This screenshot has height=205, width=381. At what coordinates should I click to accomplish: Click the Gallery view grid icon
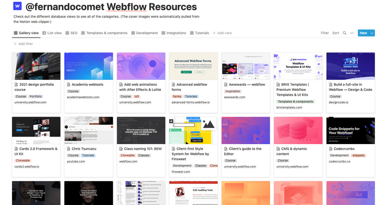(16, 33)
